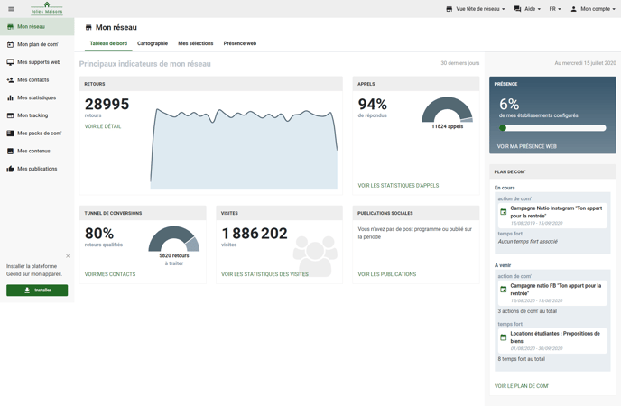The image size is (621, 406).
Task: Open the FR language dropdown
Action: pyautogui.click(x=555, y=9)
